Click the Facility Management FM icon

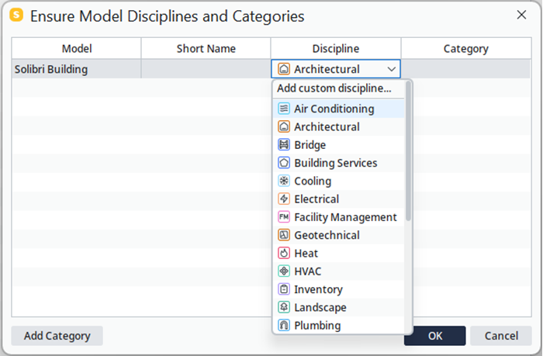click(284, 217)
